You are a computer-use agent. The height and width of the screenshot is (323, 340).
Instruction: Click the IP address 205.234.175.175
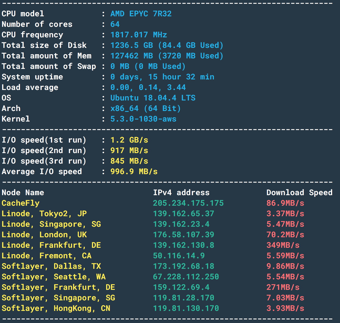(188, 203)
